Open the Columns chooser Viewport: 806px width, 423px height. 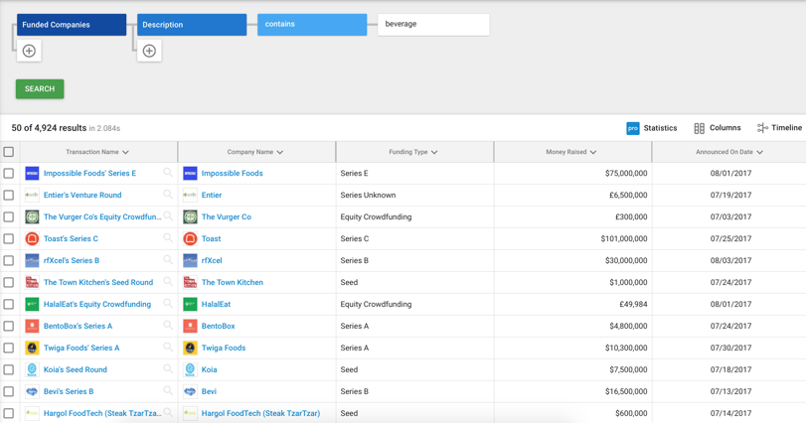(x=718, y=128)
